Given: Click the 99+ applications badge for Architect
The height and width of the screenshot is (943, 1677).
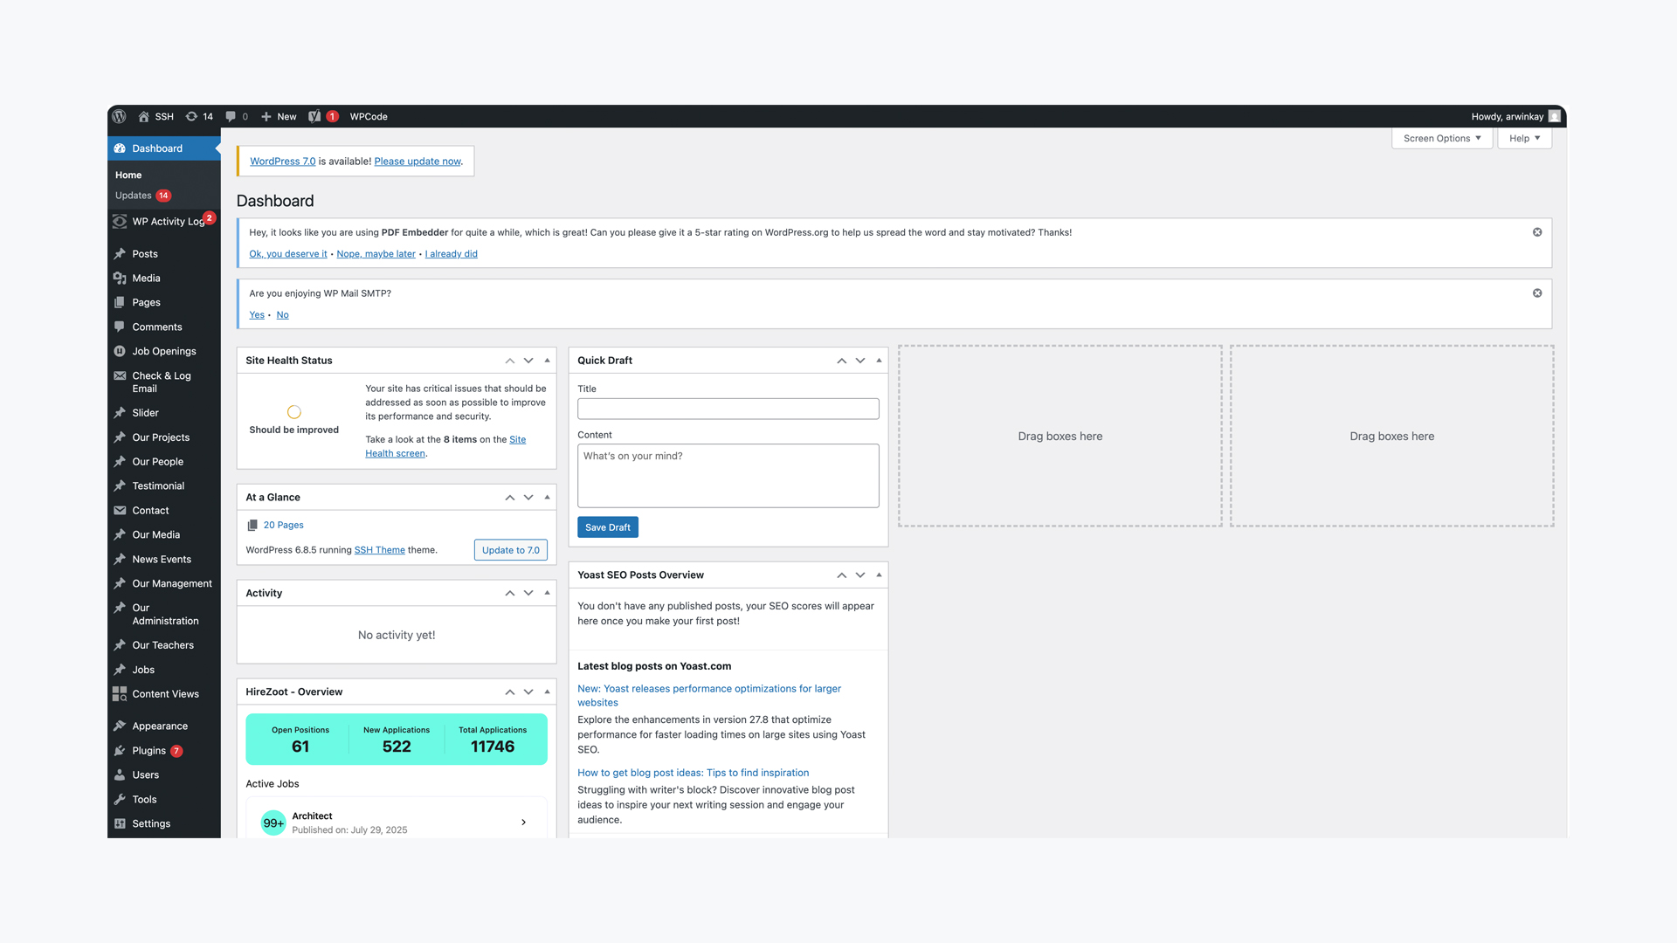Looking at the screenshot, I should [x=273, y=823].
